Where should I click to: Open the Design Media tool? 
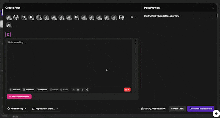pos(29,89)
